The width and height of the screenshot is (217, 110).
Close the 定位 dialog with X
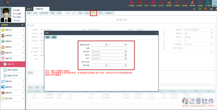157,33
